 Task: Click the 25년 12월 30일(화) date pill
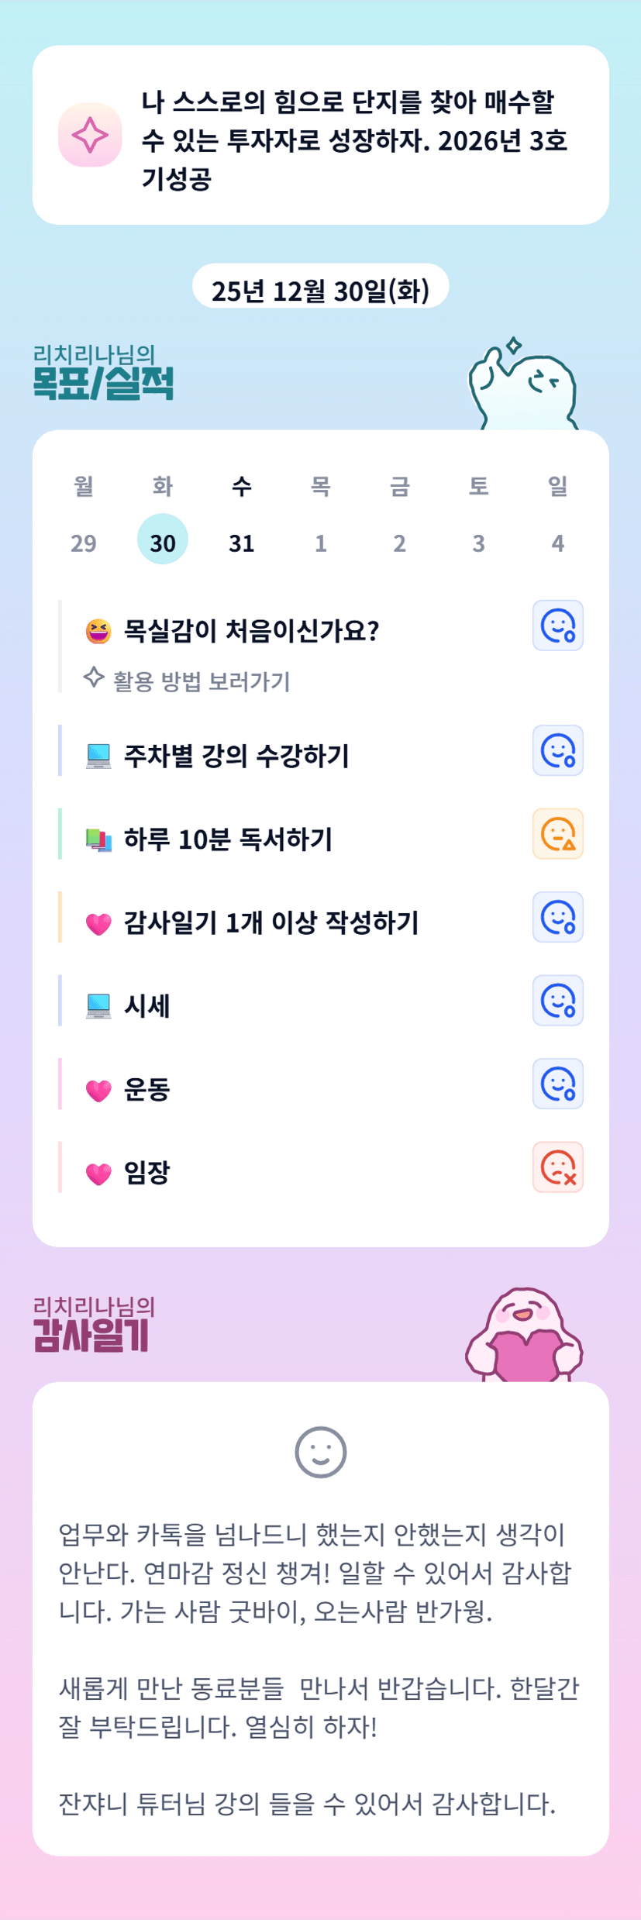320,290
